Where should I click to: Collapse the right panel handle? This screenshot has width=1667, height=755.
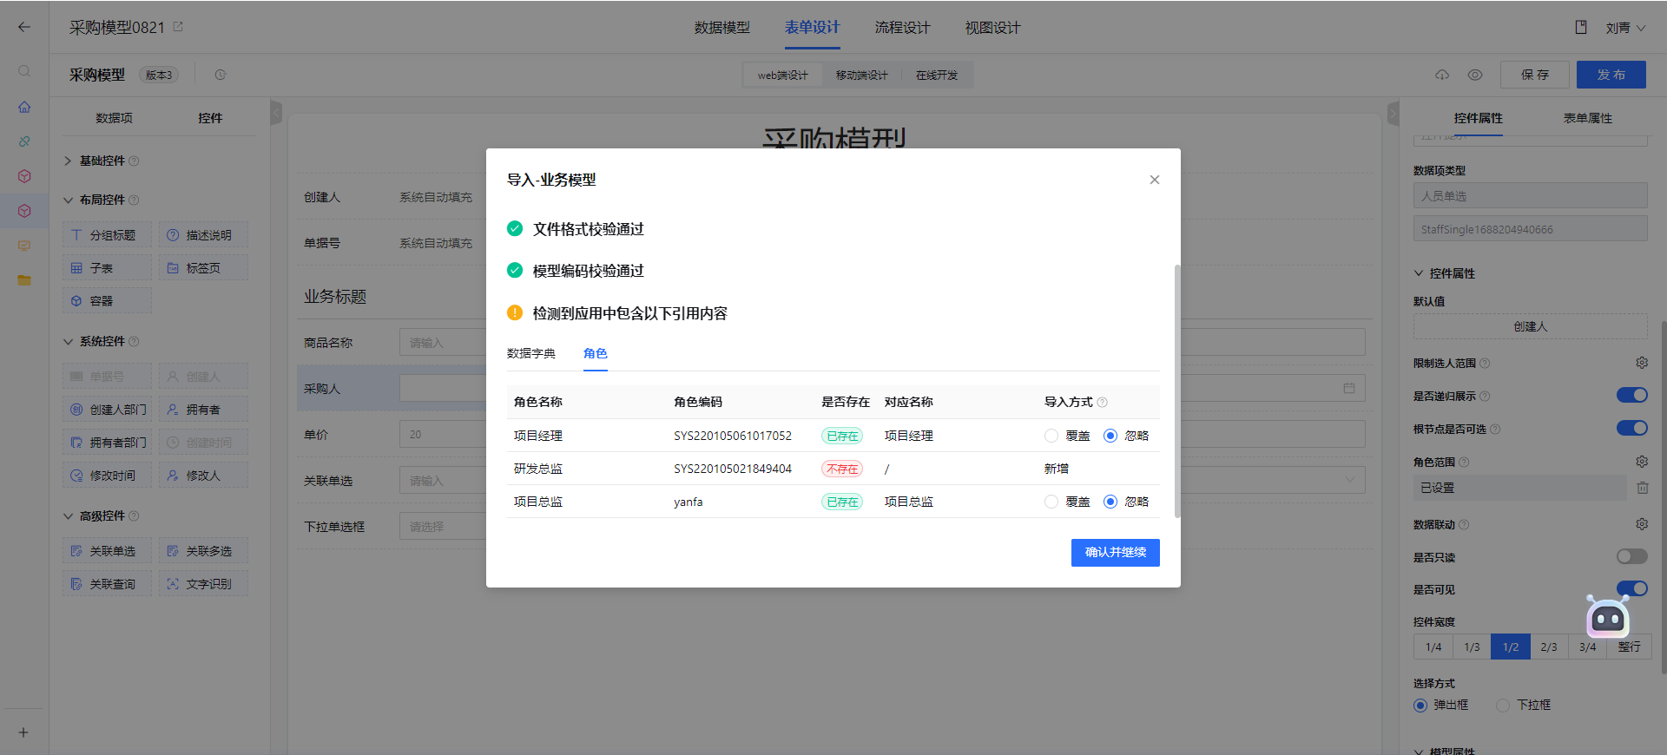[1393, 113]
